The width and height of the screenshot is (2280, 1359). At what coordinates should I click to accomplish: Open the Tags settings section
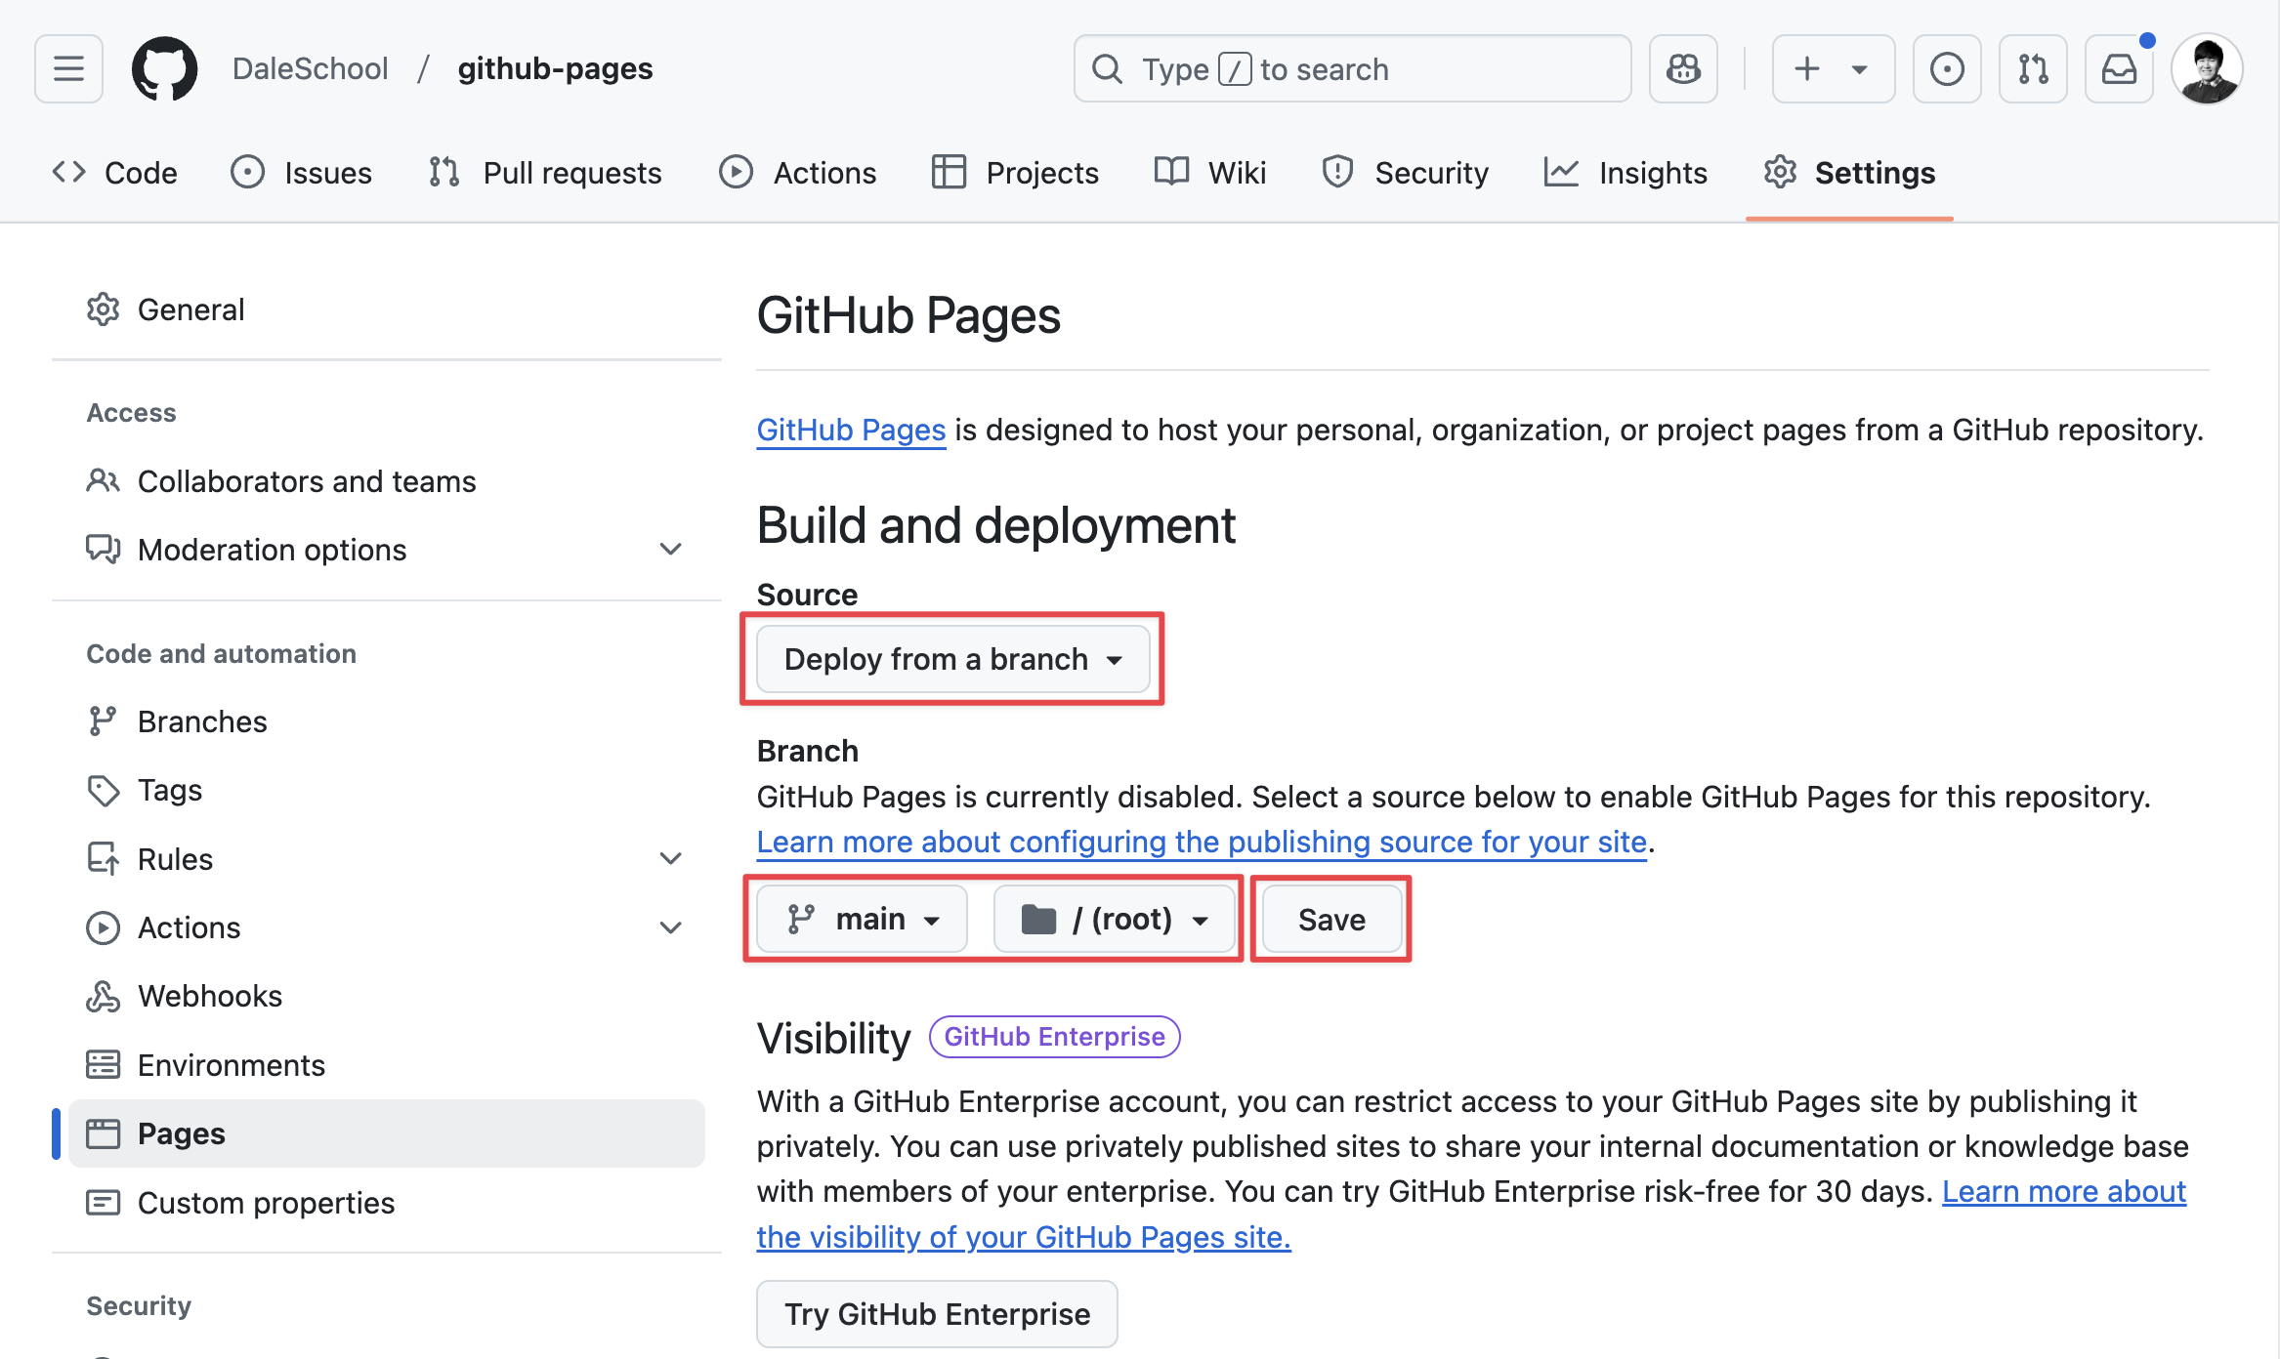tap(170, 790)
